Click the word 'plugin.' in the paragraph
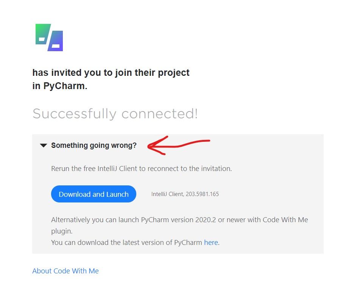 62,231
